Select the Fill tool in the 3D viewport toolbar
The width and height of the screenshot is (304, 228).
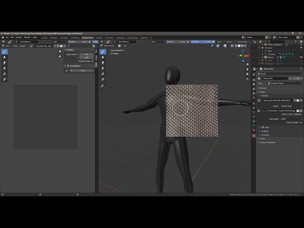103,73
